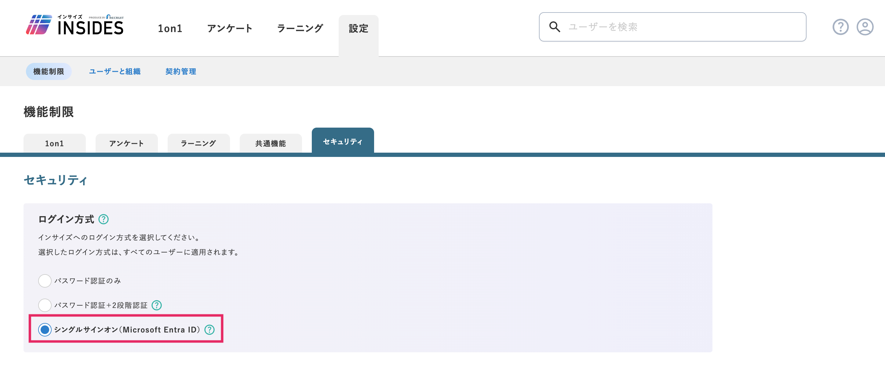Click the パスワード認証のみ label text
Viewport: 885px width, 392px height.
(x=88, y=281)
